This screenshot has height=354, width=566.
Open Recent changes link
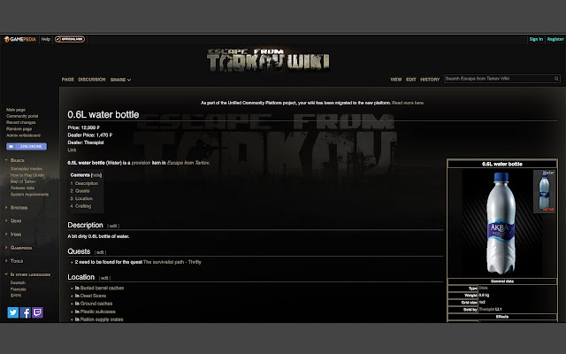click(20, 122)
